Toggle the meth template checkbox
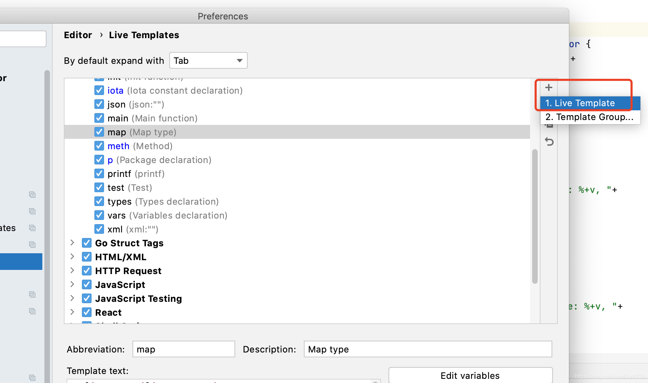 (x=99, y=146)
